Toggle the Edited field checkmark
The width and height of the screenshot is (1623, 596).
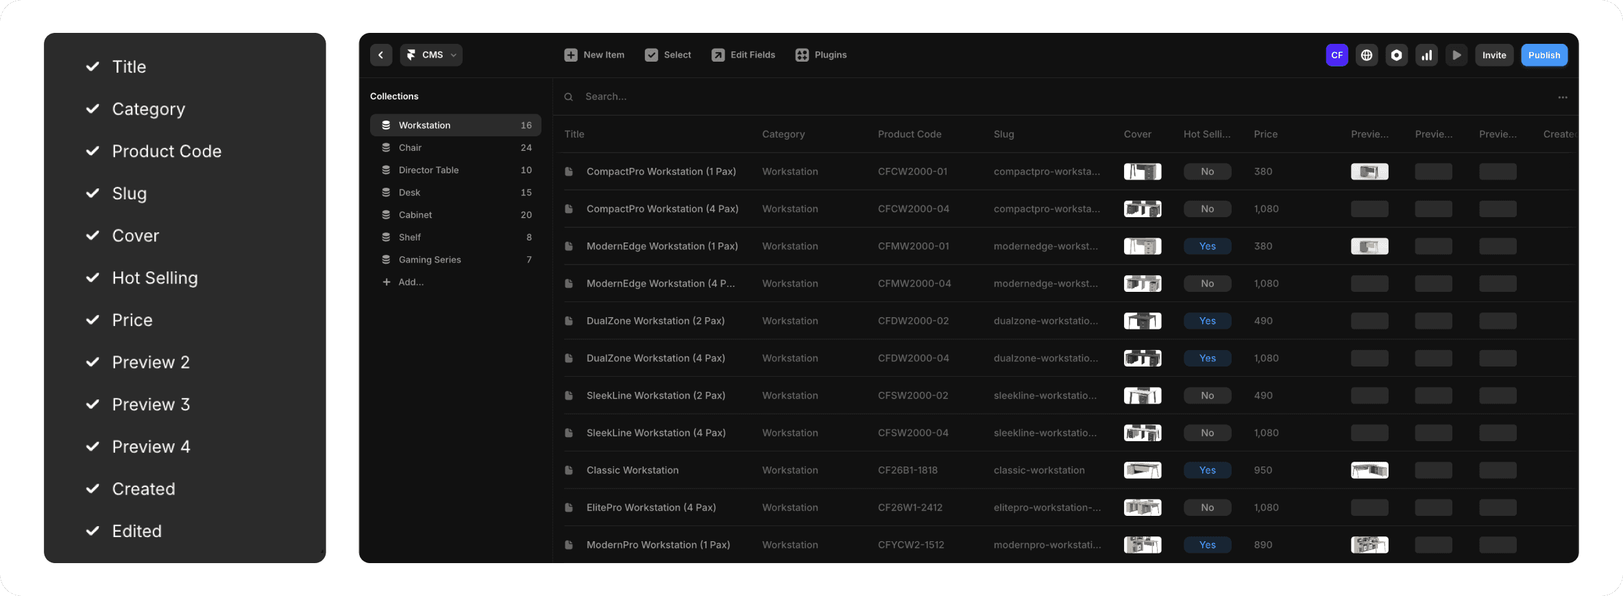pyautogui.click(x=93, y=531)
